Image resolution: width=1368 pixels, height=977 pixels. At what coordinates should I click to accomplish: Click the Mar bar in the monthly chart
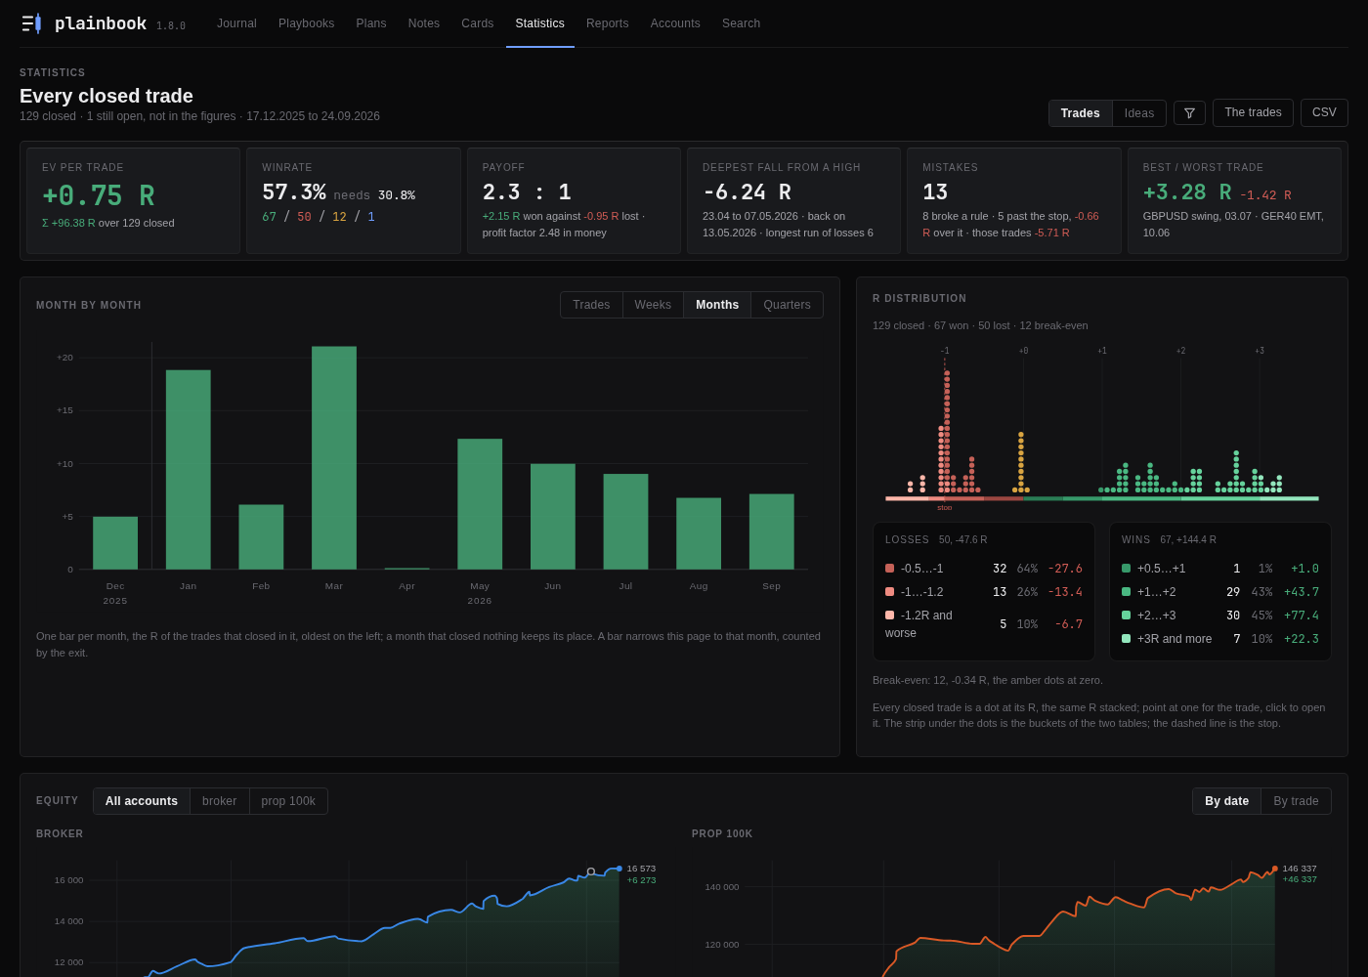(334, 458)
